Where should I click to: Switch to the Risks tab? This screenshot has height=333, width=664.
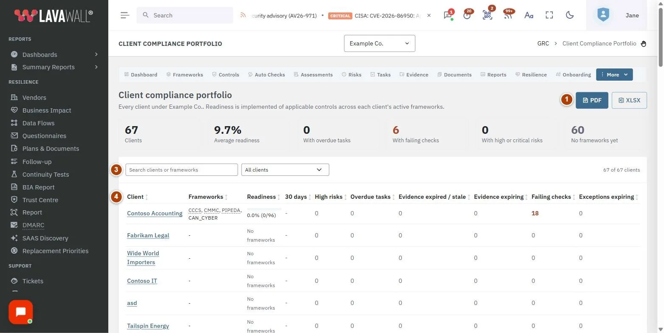(x=352, y=74)
